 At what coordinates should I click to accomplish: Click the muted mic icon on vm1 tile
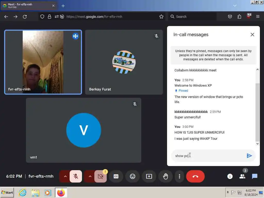pyautogui.click(x=135, y=104)
